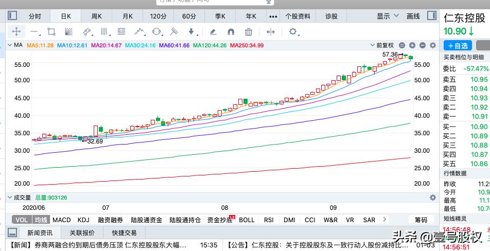Screen dimensions: 490x251
Task: Select the rectangle drawing tool
Action: (51, 31)
